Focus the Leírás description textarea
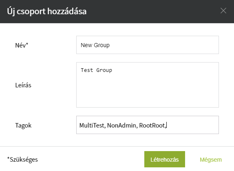Viewport: 234px width, 171px height. (148, 85)
